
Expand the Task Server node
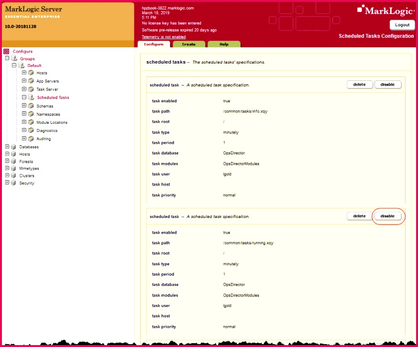click(x=24, y=89)
